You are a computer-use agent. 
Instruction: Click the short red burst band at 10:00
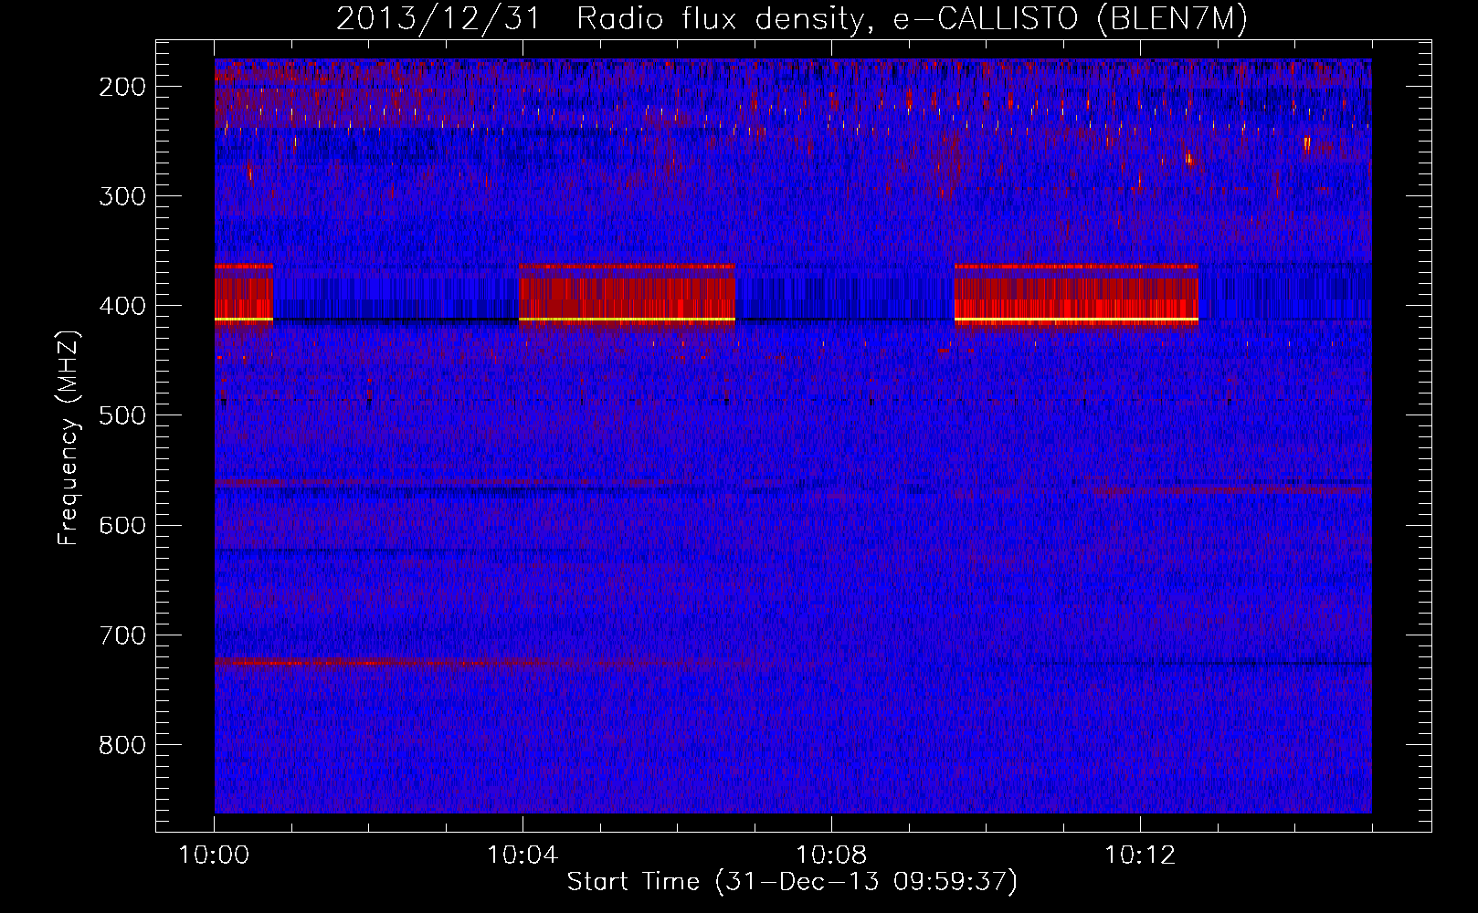pyautogui.click(x=244, y=294)
